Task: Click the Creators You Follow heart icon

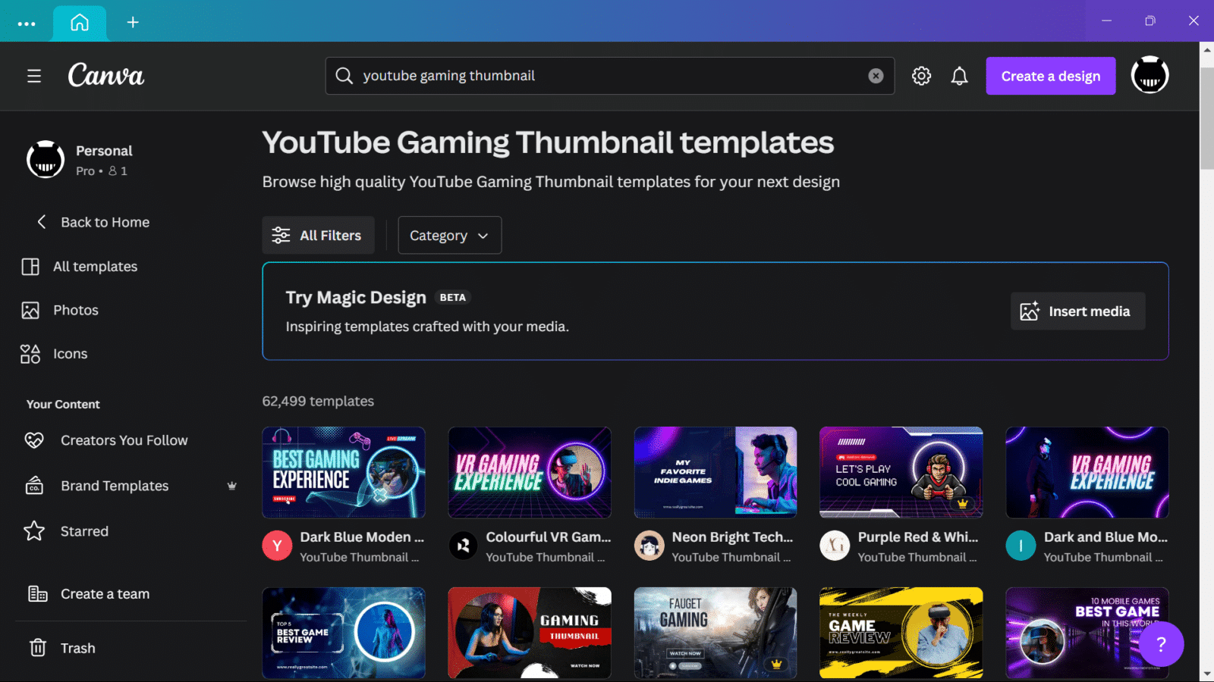Action: point(34,440)
